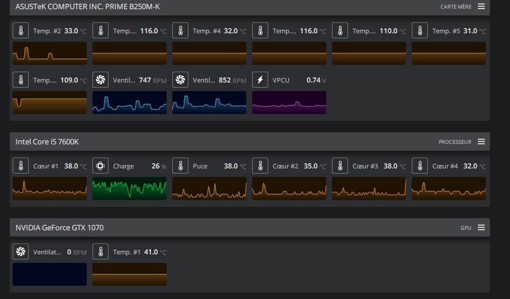Click the Cœur #4 32.0 °C value
Viewport: 510px width, 299px height.
[474, 166]
